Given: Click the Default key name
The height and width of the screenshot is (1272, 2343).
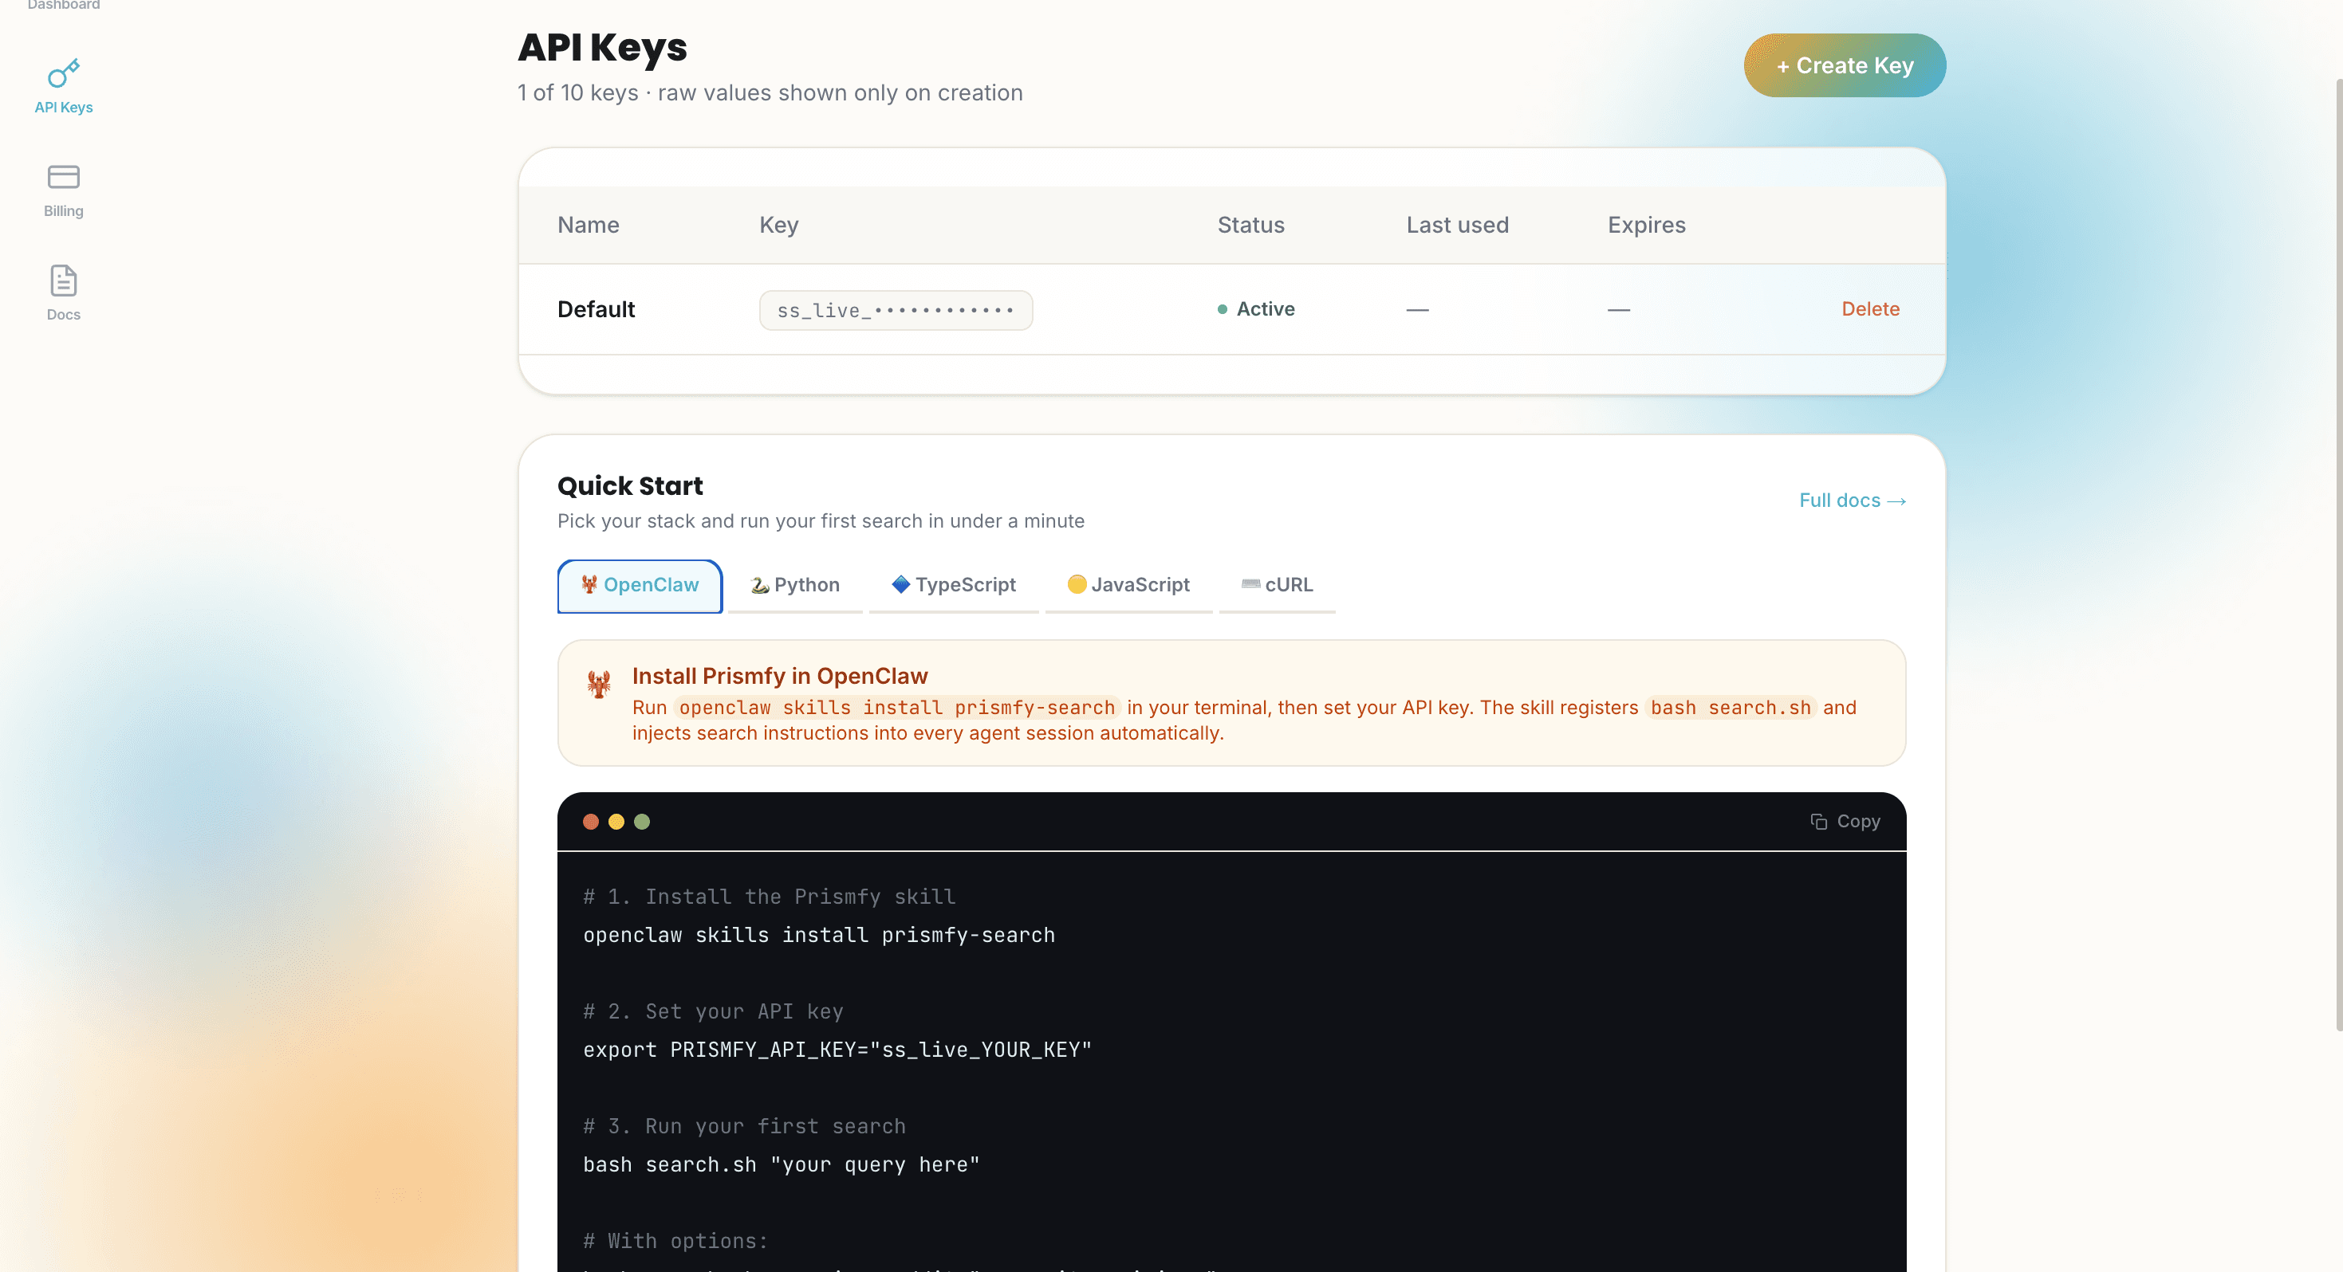Looking at the screenshot, I should pyautogui.click(x=596, y=310).
